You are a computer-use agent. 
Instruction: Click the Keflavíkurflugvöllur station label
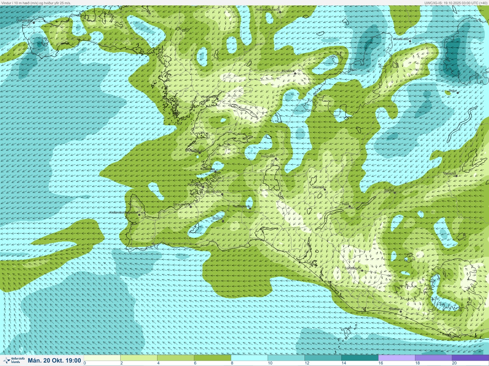coord(123,212)
